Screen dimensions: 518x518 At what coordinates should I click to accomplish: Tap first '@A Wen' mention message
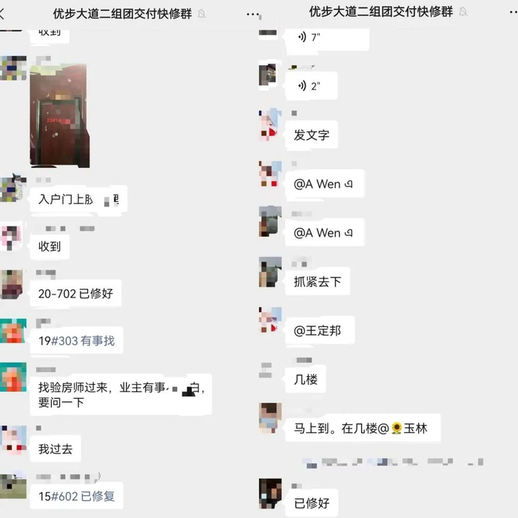click(x=325, y=184)
